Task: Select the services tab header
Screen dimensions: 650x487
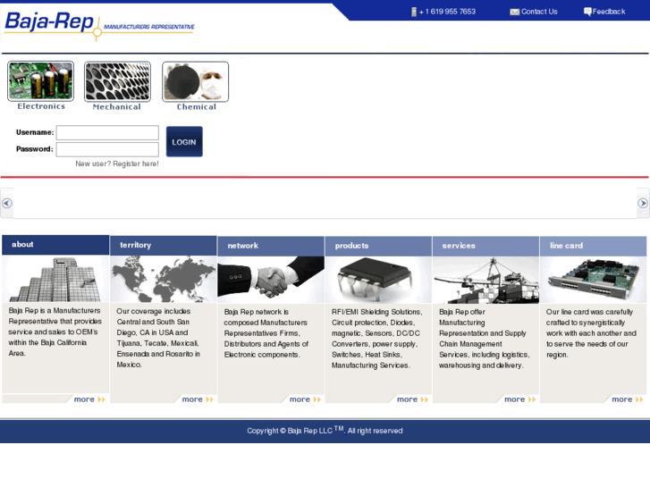Action: 485,247
